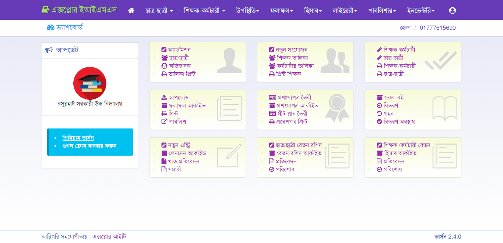Click the megaphone icon beside আপডেট
503x243 pixels.
(49, 50)
